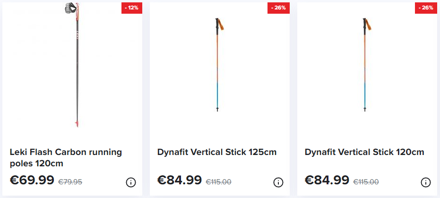
Task: View Dynafit Vertical Stick 120cm product image
Action: 367,65
